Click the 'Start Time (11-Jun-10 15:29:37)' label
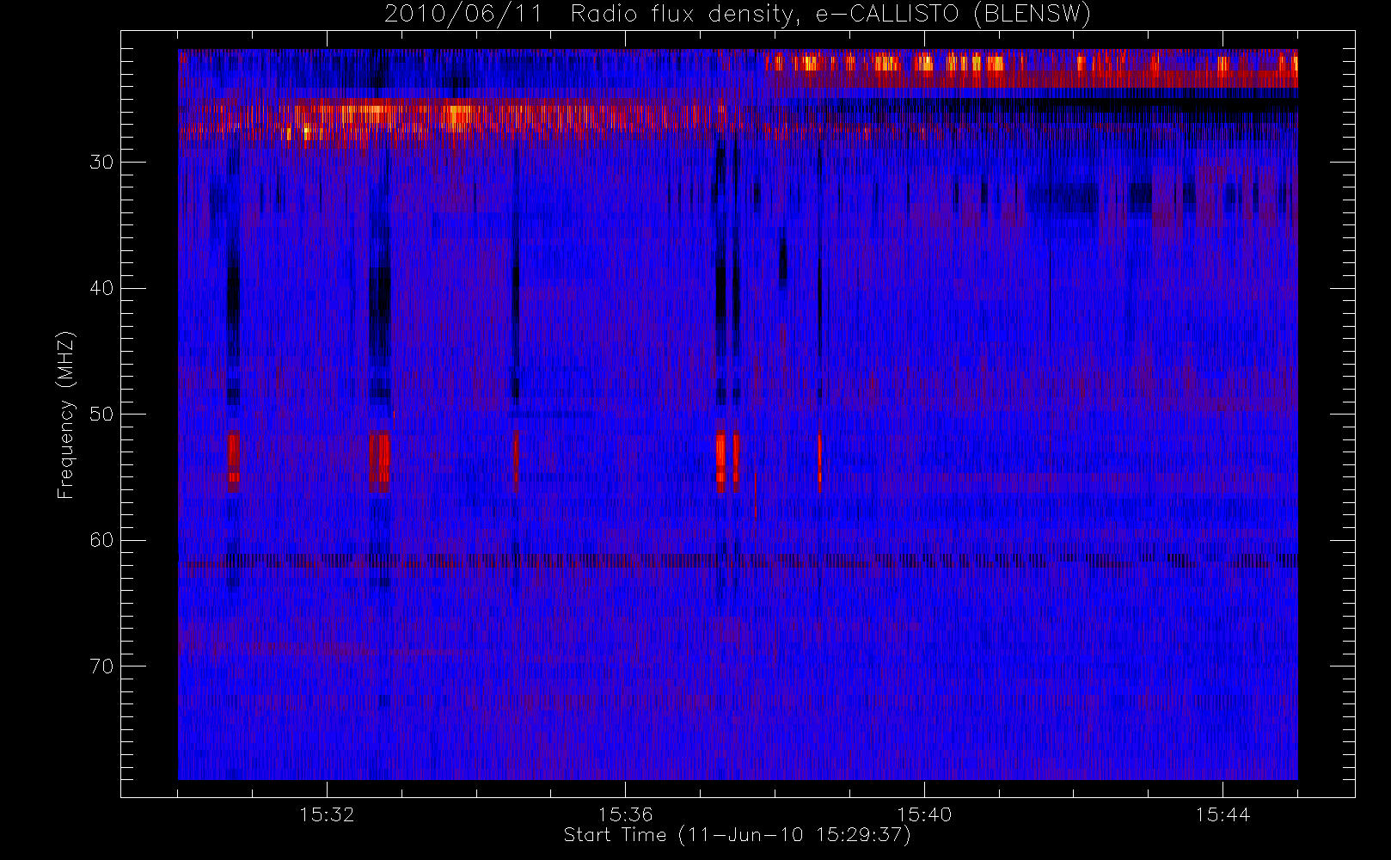The width and height of the screenshot is (1391, 860). (x=738, y=835)
